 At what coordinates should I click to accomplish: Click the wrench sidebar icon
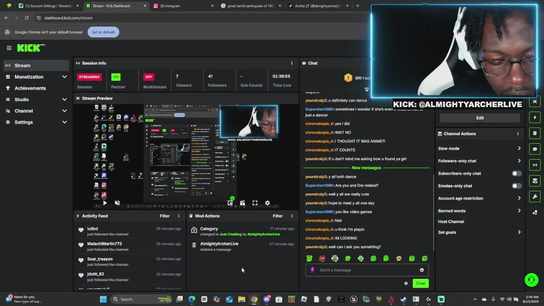click(x=535, y=196)
